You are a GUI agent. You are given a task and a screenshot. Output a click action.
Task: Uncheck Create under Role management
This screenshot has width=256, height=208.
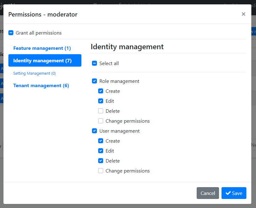click(x=101, y=91)
